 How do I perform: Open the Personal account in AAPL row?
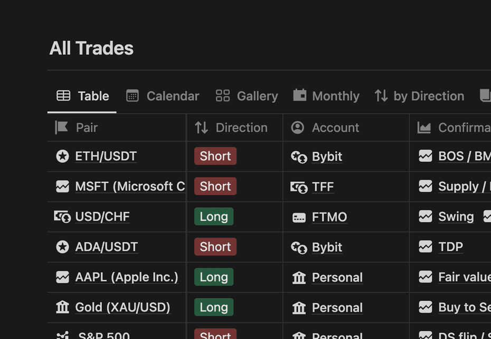click(337, 277)
